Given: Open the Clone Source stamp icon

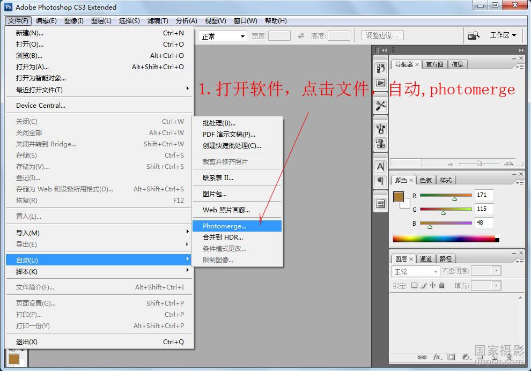Looking at the screenshot, I should click(x=380, y=143).
